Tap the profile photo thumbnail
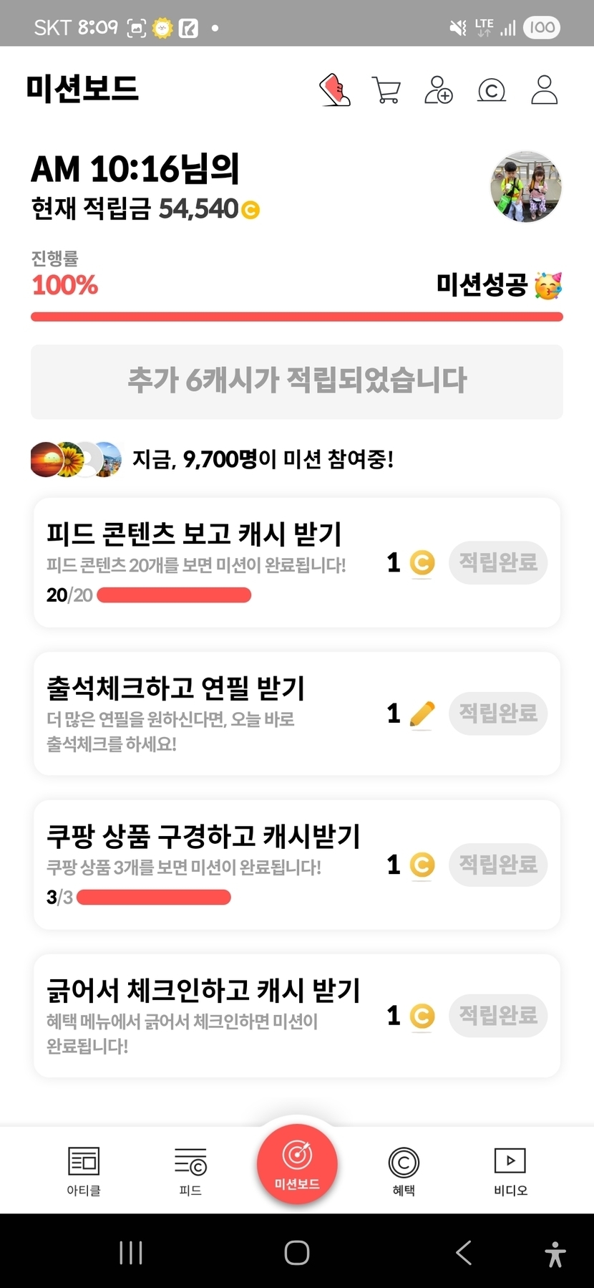Screen dimensions: 594x1288 [526, 187]
